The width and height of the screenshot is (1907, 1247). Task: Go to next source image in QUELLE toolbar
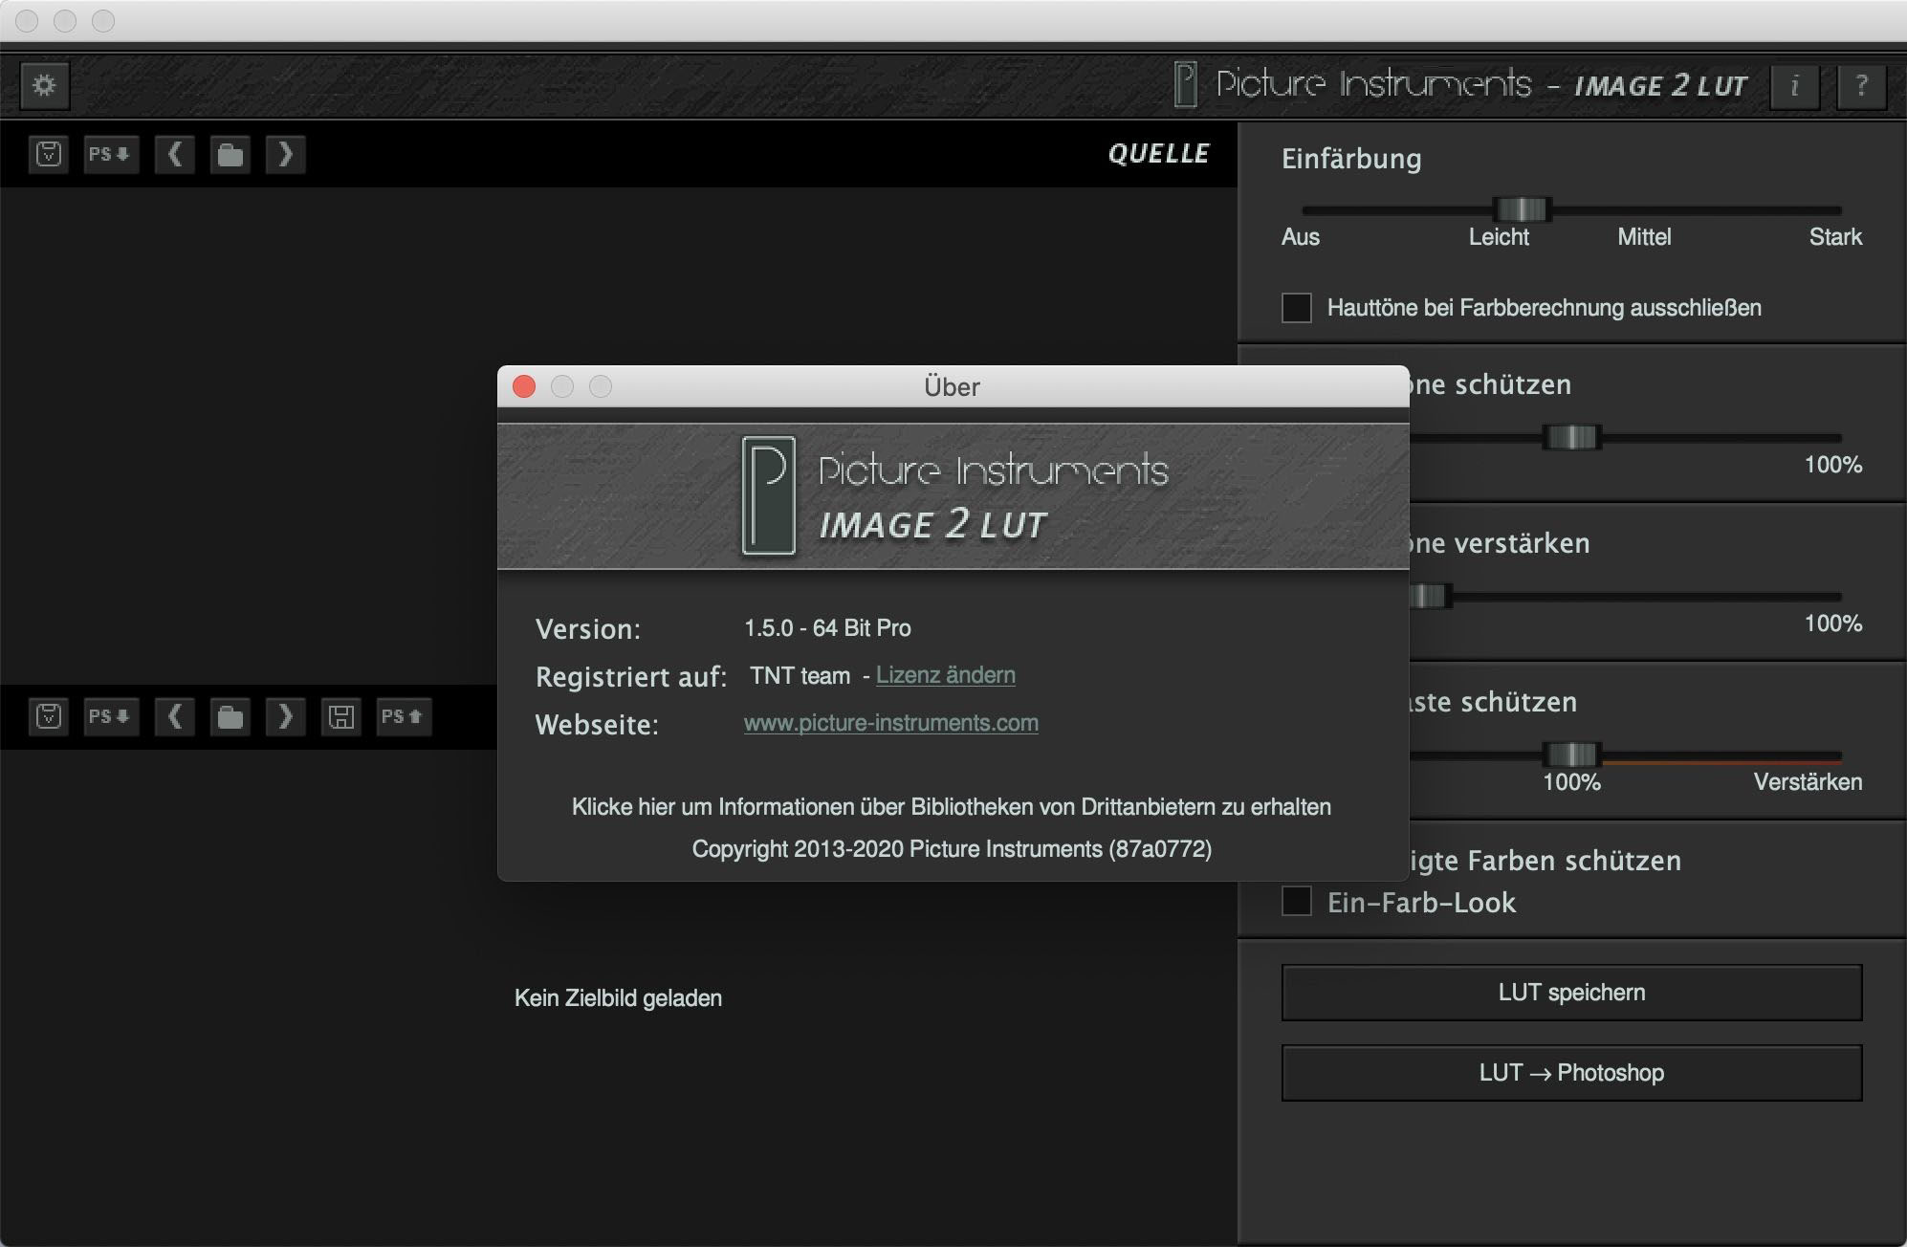[285, 154]
